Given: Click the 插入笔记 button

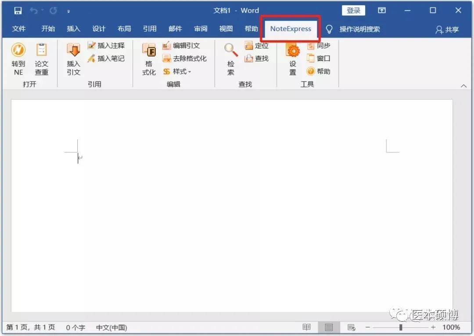Looking at the screenshot, I should [x=106, y=59].
